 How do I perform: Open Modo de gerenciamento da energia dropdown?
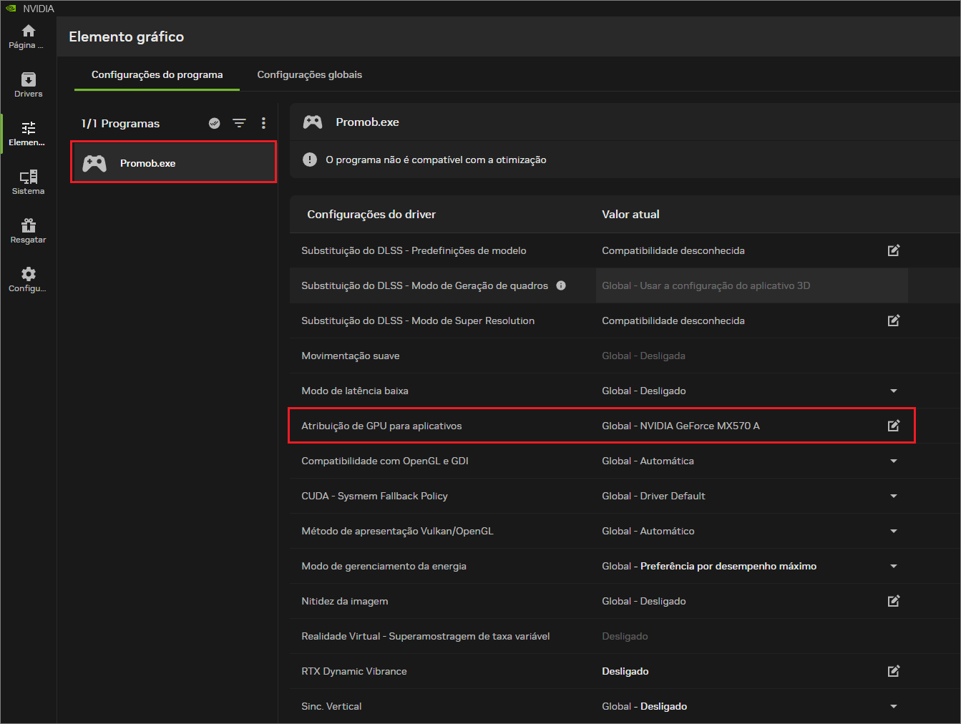894,566
